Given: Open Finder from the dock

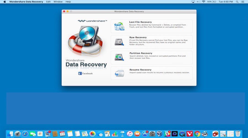Looking at the screenshot, I should 10,134.
